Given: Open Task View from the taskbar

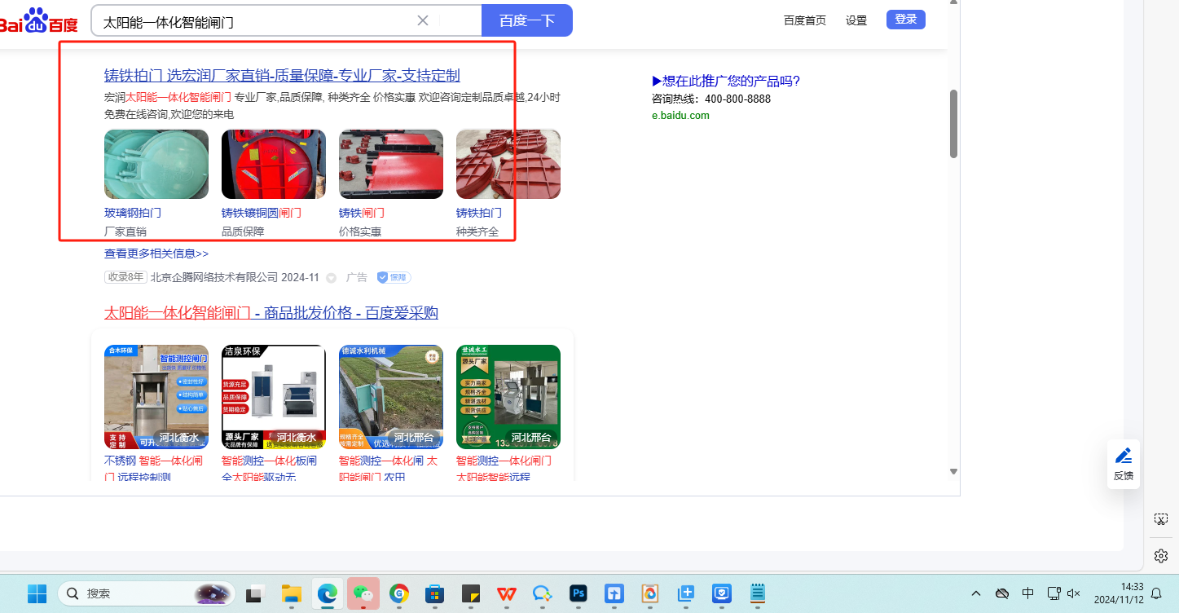Looking at the screenshot, I should [x=255, y=593].
